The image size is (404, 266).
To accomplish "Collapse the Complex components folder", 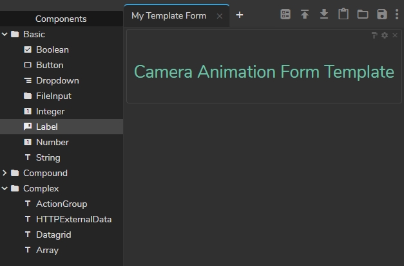I will point(5,188).
